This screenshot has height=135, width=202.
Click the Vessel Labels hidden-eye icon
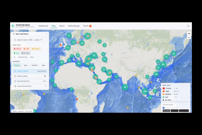45,76
